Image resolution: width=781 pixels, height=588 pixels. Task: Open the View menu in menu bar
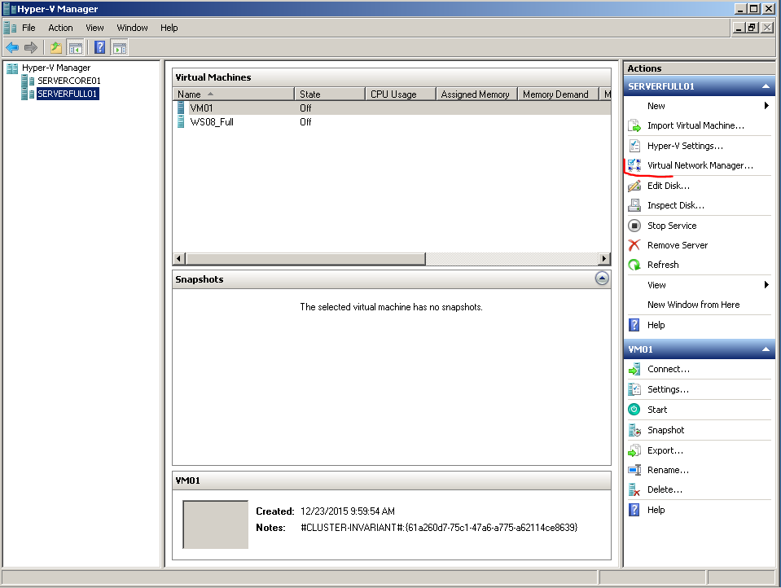click(x=94, y=28)
